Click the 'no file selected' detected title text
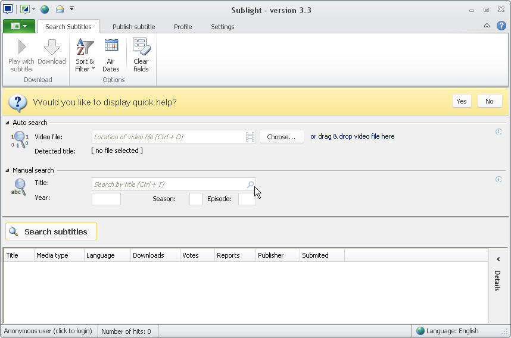This screenshot has width=511, height=338. pyautogui.click(x=117, y=151)
